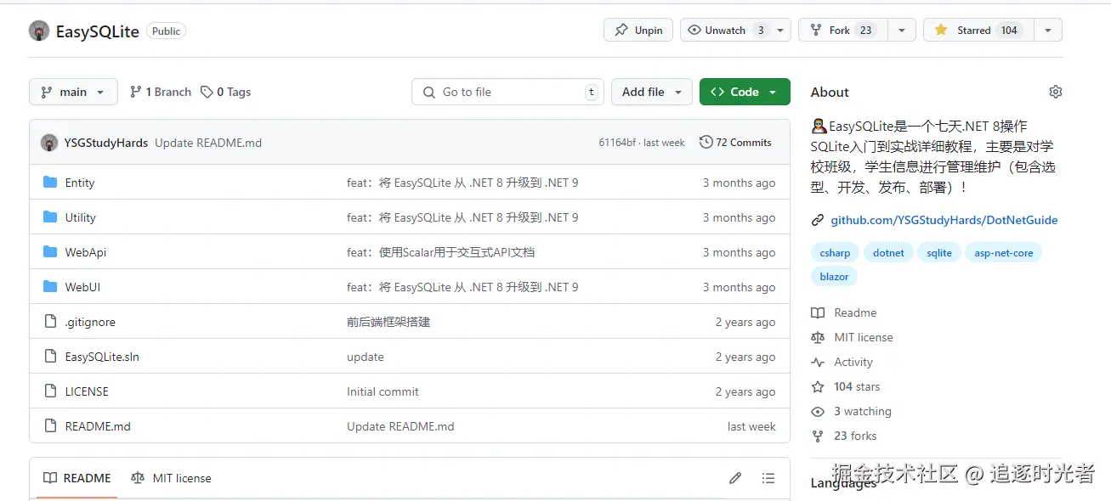1111x501 pixels.
Task: Open the README outline list icon
Action: tap(768, 478)
